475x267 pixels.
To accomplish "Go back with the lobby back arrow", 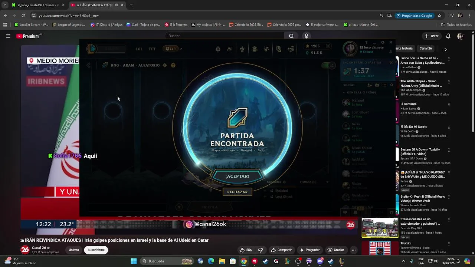I will tap(88, 65).
